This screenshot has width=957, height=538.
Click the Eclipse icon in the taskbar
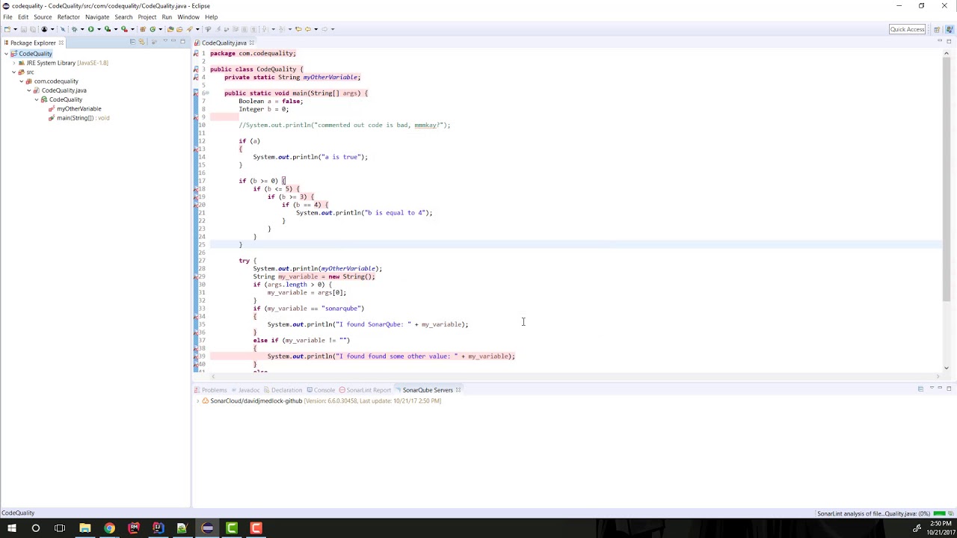click(207, 528)
